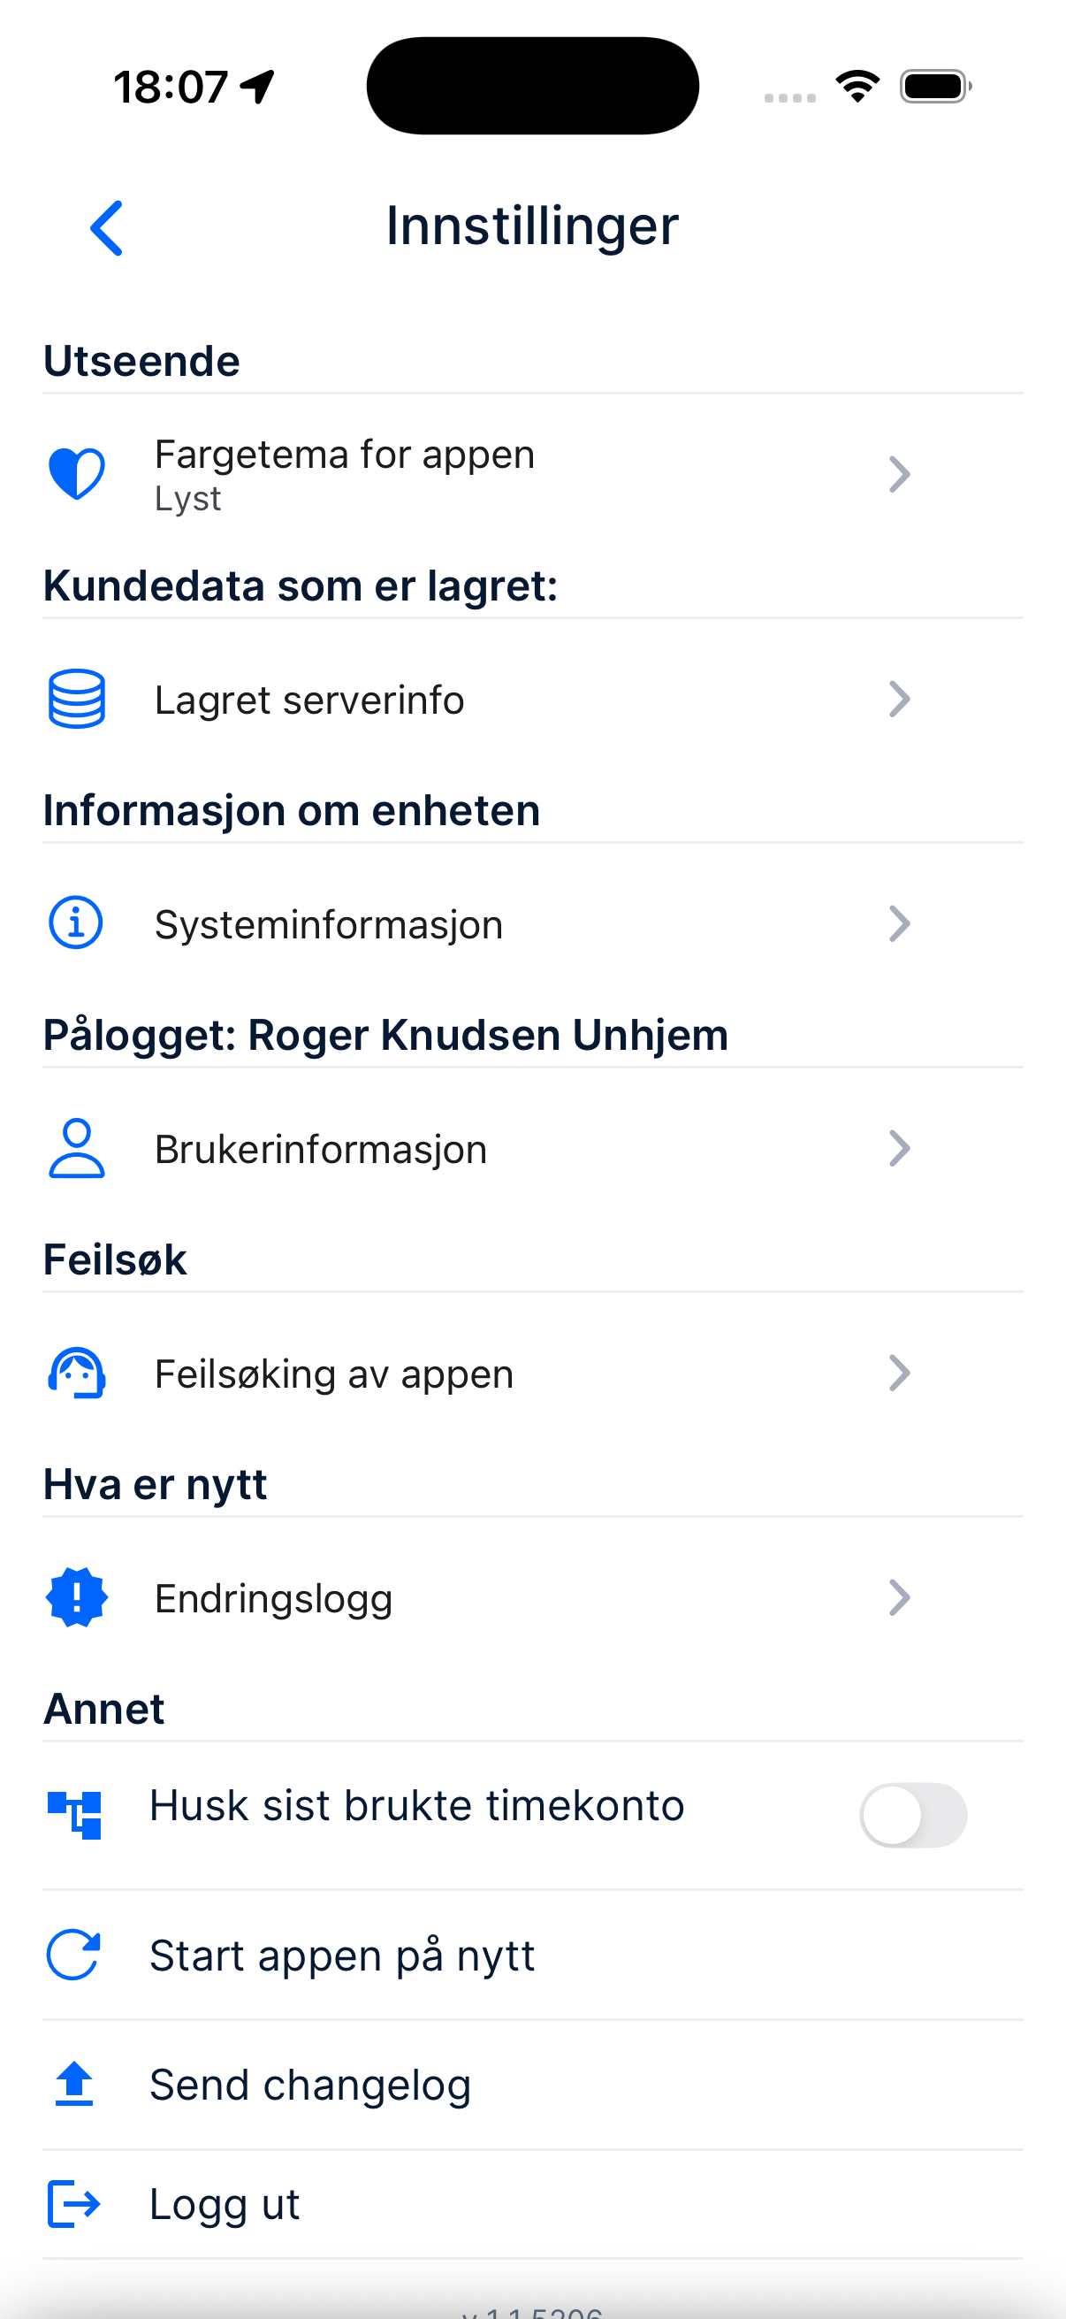Tap the Endringslogg badge icon
Viewport: 1066px width, 2319px height.
pos(77,1598)
